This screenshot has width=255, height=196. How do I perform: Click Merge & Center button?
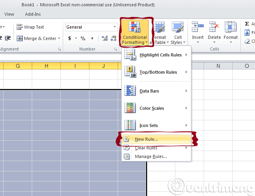(x=36, y=38)
